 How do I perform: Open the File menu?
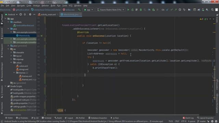click(2, 6)
